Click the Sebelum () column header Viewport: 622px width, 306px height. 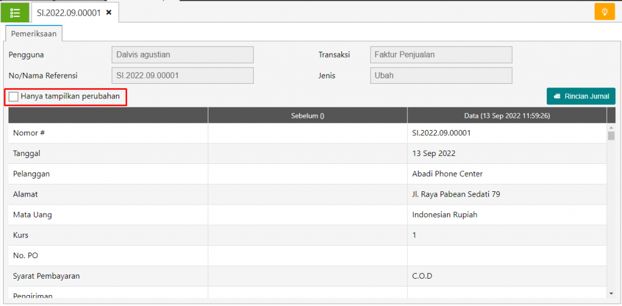[307, 116]
